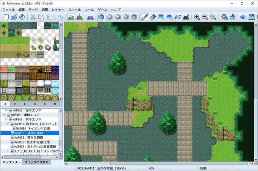Click the 46% zoom value in status bar

coord(151,168)
